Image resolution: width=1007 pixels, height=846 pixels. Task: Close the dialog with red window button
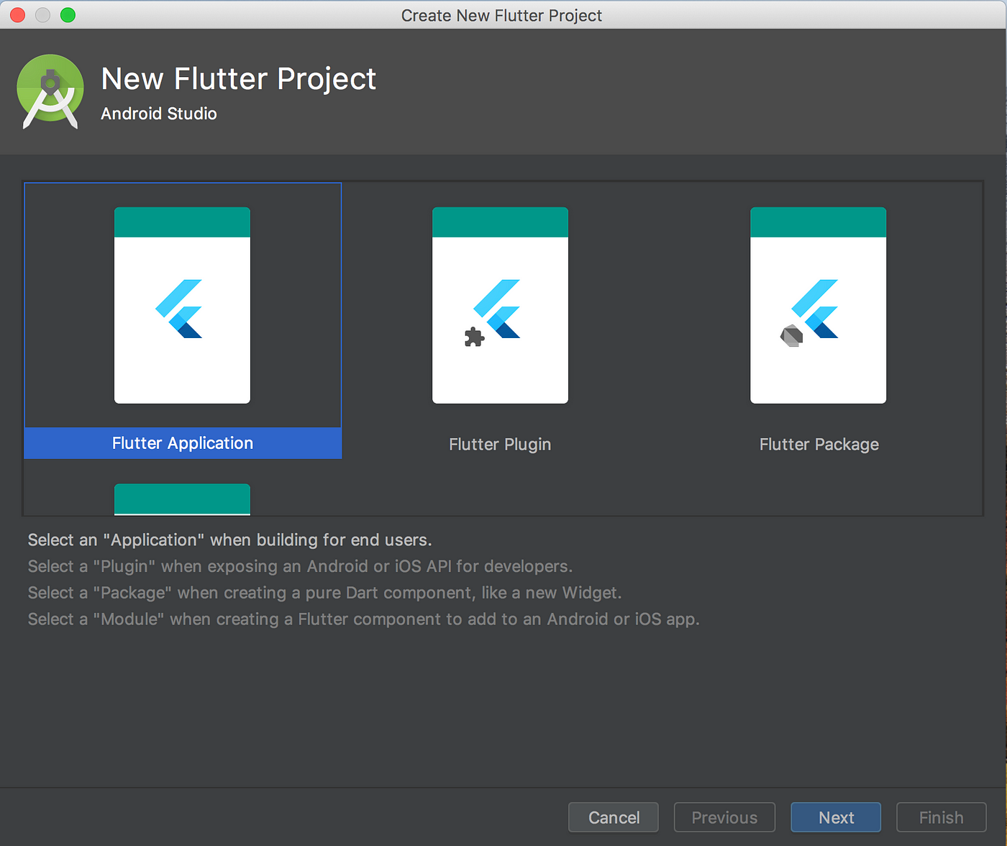(17, 15)
